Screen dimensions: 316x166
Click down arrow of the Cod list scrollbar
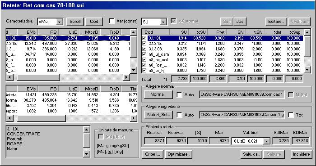click(307, 70)
